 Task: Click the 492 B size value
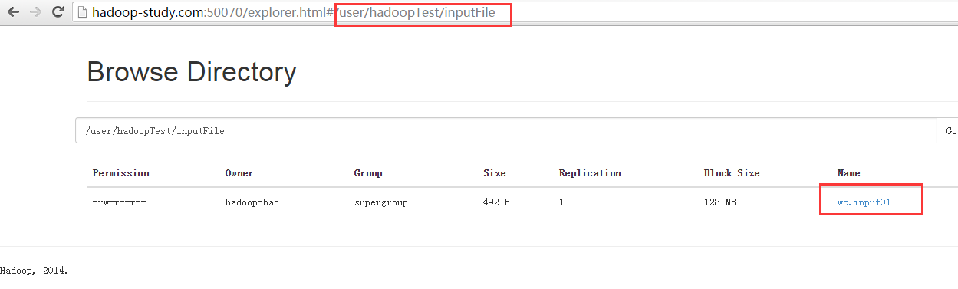coord(496,203)
